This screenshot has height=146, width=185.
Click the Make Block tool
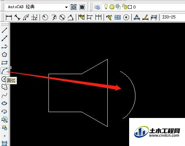tap(4, 128)
